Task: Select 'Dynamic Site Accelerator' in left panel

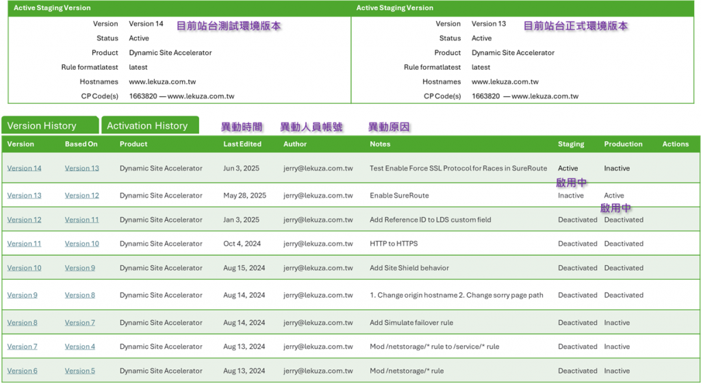Action: [170, 53]
